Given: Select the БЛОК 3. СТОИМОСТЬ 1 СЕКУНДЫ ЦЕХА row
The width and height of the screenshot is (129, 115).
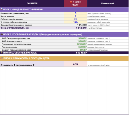Looking at the screenshot, I should coord(64,58).
